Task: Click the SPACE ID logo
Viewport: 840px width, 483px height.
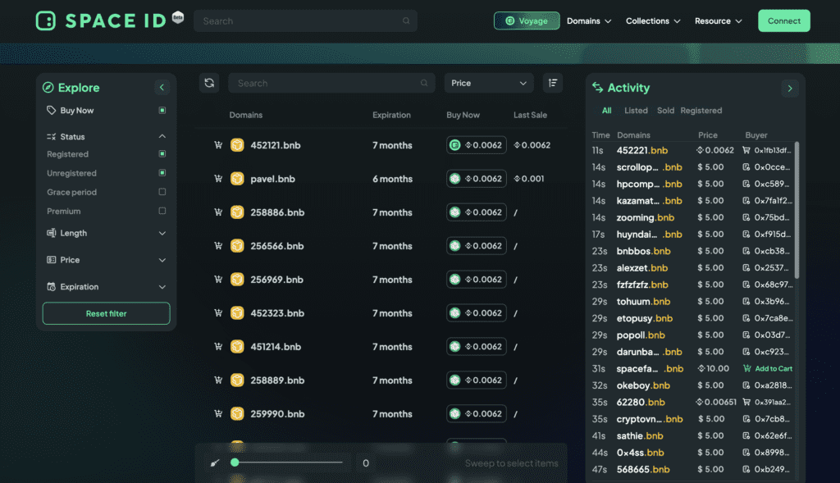Action: point(102,21)
